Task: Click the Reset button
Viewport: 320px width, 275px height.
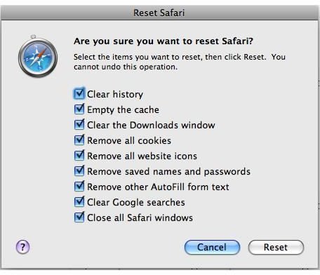Action: click(276, 247)
